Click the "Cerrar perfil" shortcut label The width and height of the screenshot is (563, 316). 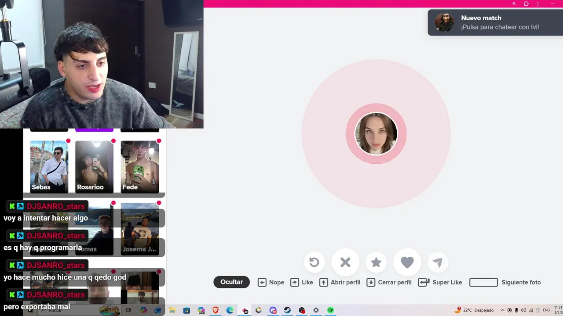click(x=395, y=282)
